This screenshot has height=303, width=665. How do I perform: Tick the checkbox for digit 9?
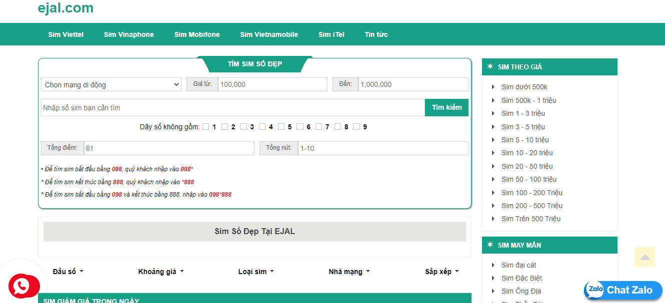click(356, 127)
